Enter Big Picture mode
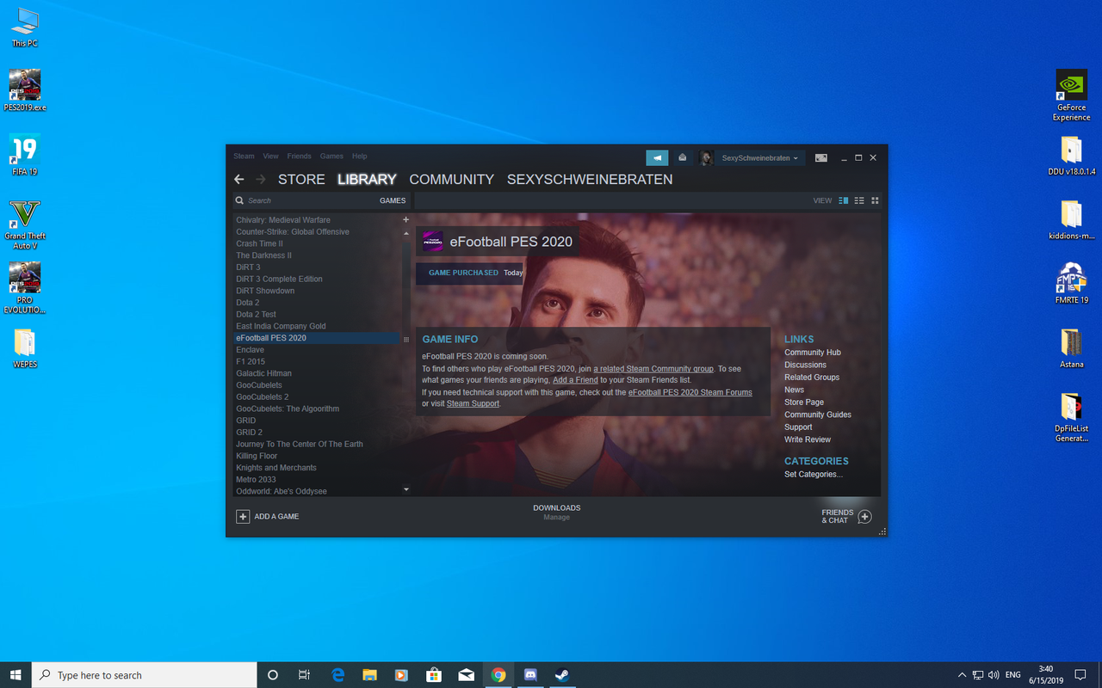Image resolution: width=1102 pixels, height=688 pixels. (x=820, y=157)
